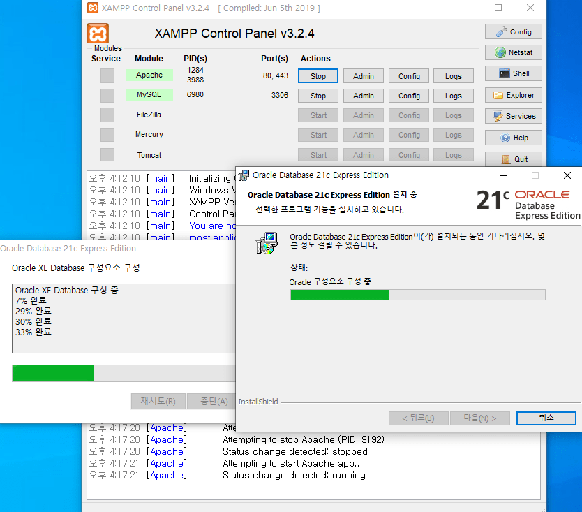582x512 pixels.
Task: Open the MySQL Config button
Action: click(409, 96)
